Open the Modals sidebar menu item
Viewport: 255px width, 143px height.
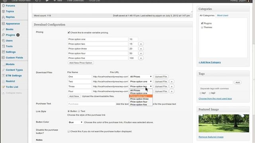(x=10, y=64)
